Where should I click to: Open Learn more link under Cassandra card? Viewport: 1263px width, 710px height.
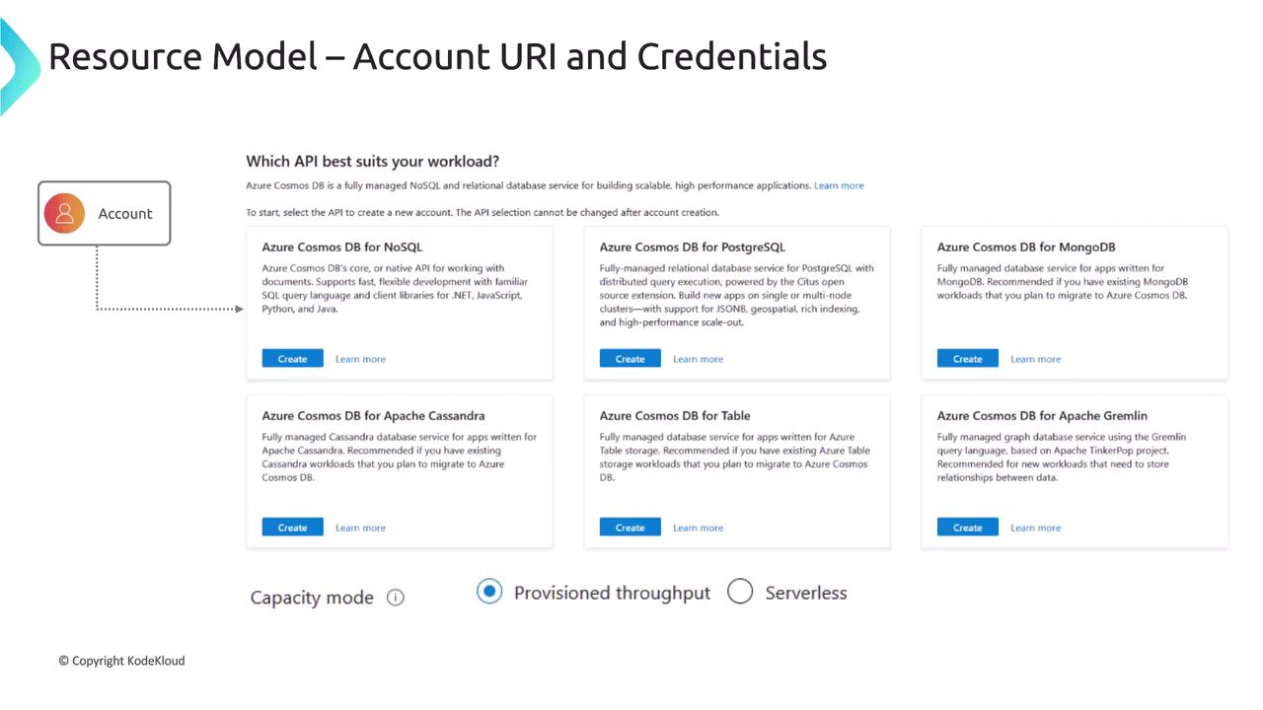tap(360, 528)
